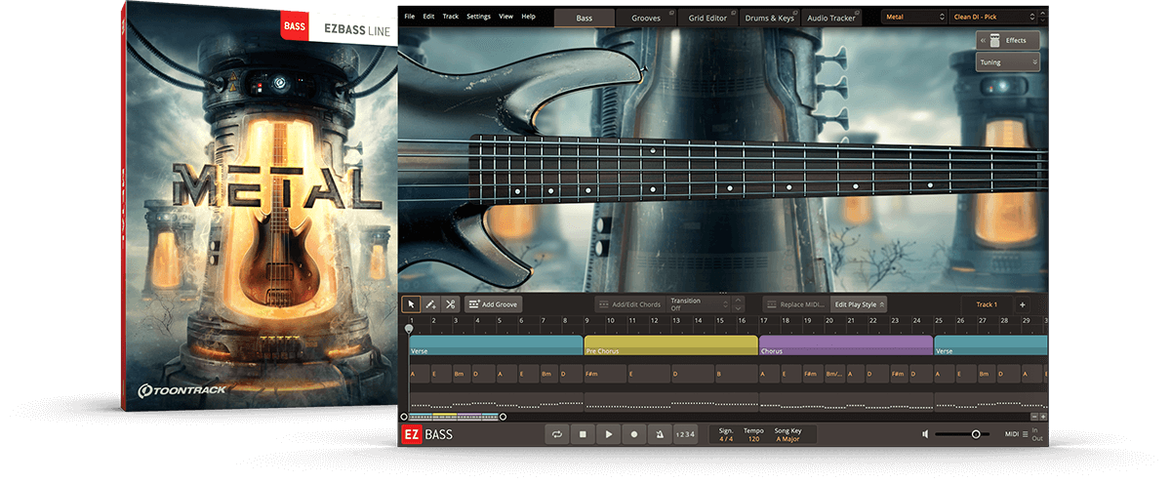The image size is (1171, 483).
Task: Switch to the Grooves tab
Action: (x=645, y=18)
